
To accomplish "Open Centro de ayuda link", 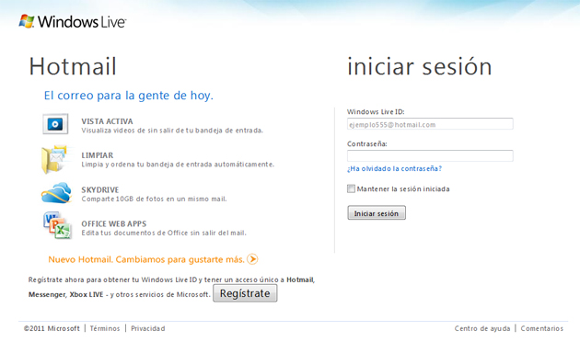I will tap(482, 328).
